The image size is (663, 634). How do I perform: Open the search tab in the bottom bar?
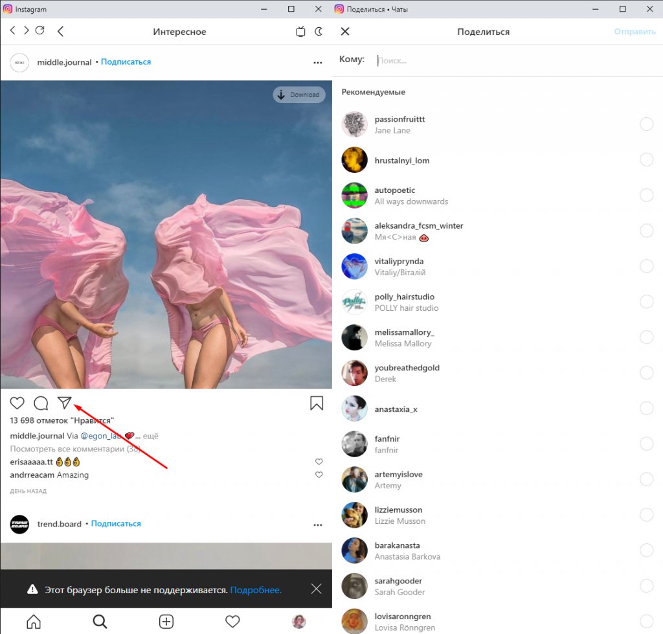(100, 622)
